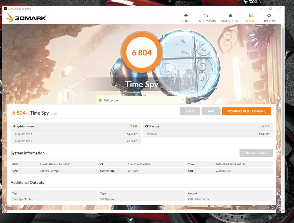Click the time value 2019-02-07 16:37
294x223 pixels.
pyautogui.click(x=243, y=164)
